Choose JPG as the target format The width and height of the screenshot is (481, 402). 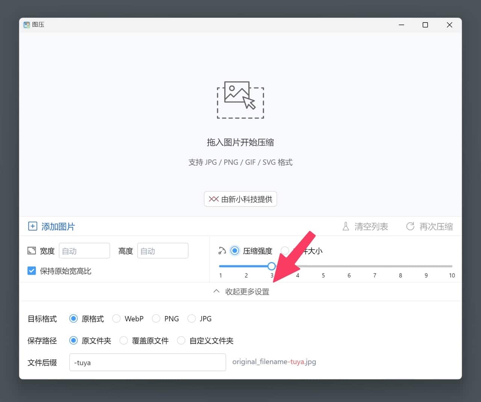pyautogui.click(x=192, y=319)
